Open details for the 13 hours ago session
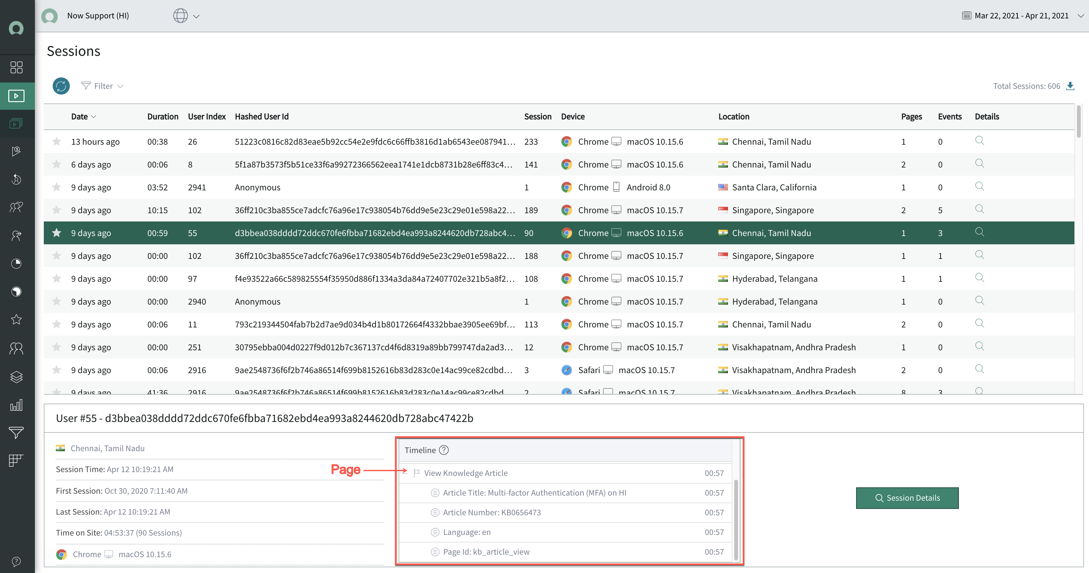Viewport: 1089px width, 573px height. 980,141
